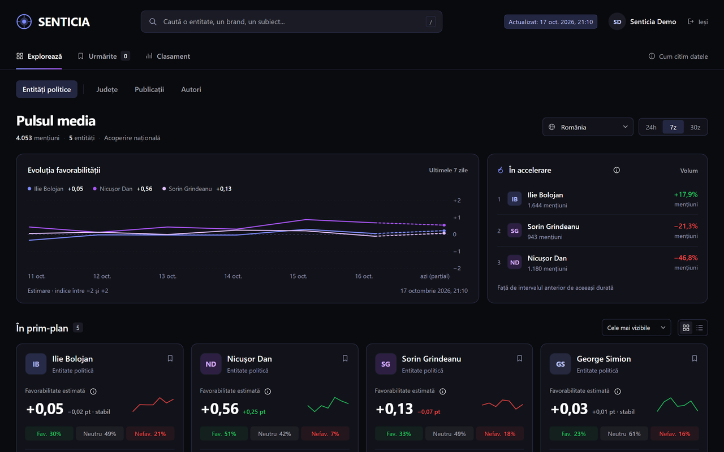The height and width of the screenshot is (452, 724).
Task: Bookmark the Ilie Bolojan card
Action: tap(170, 358)
